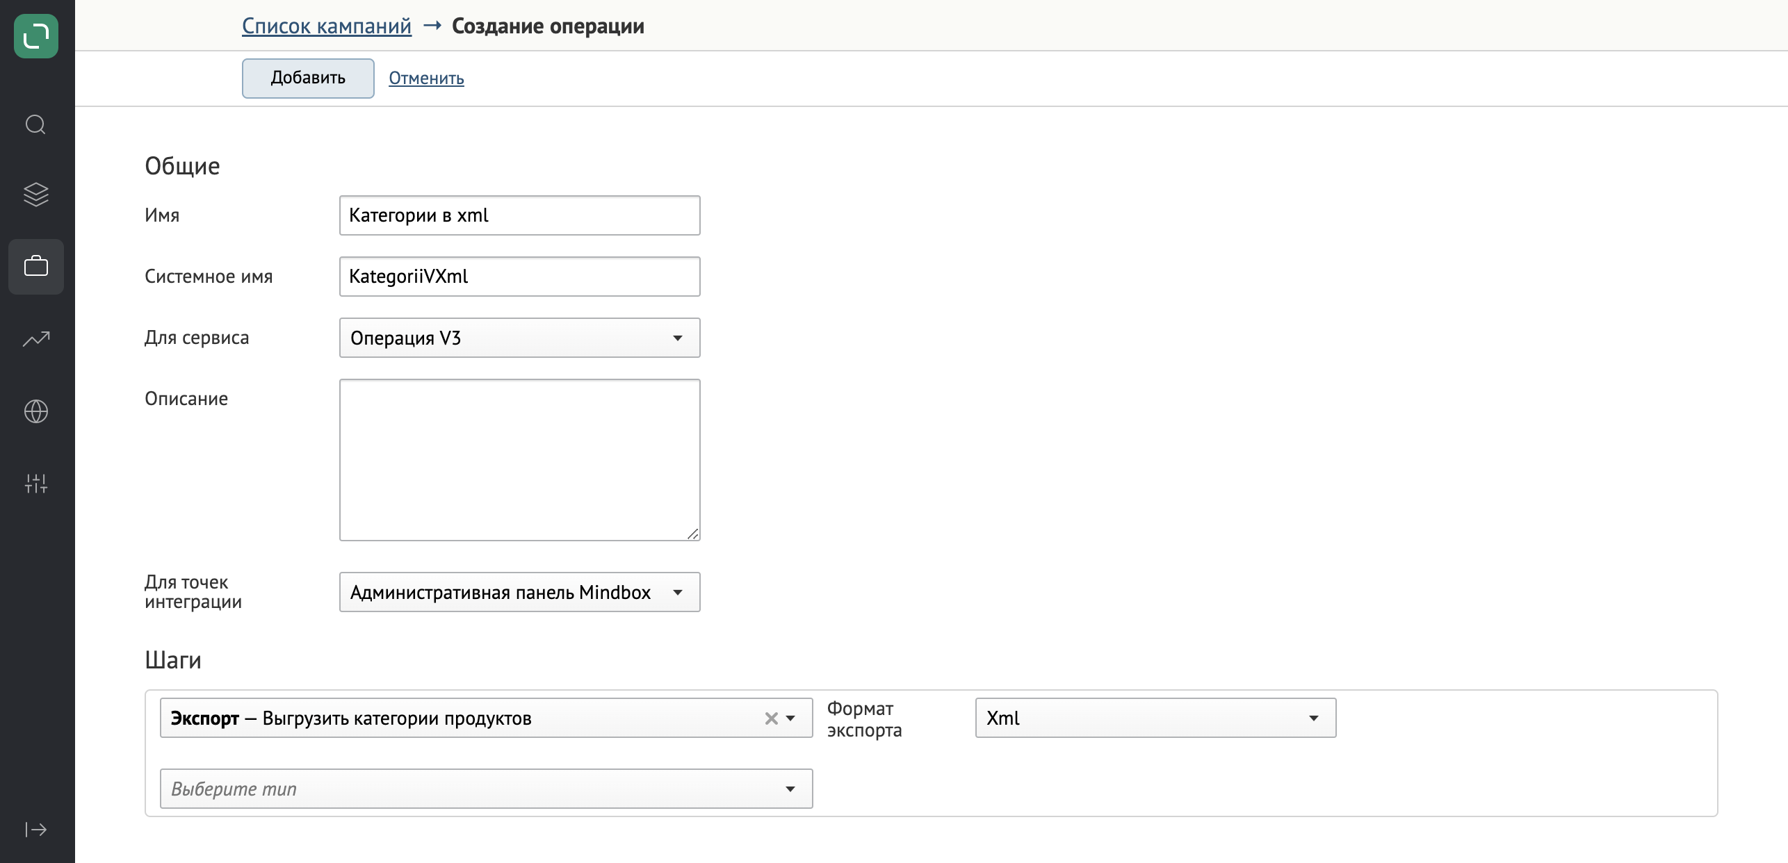This screenshot has height=863, width=1788.
Task: Go to Список кампаний breadcrumb link
Action: (x=327, y=26)
